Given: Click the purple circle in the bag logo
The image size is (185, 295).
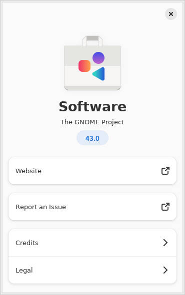Looking at the screenshot, I should coord(98,58).
